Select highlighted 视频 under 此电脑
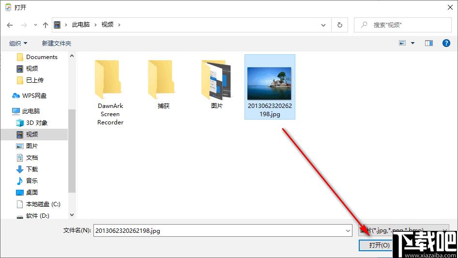The image size is (458, 258). tap(34, 135)
